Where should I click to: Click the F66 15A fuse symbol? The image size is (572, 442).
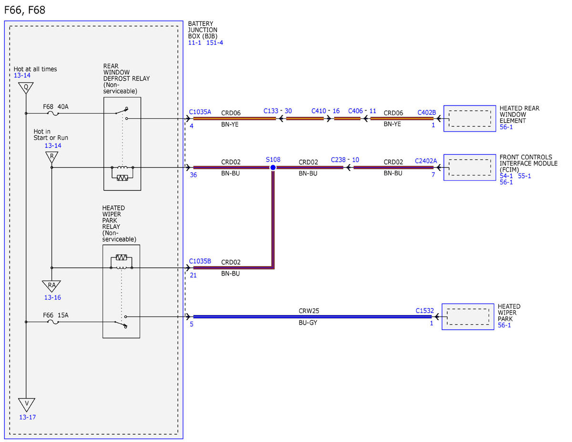[x=53, y=322]
